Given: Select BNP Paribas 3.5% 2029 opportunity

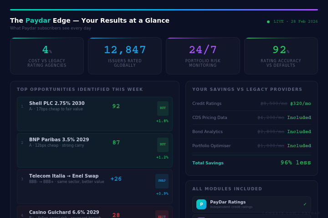Looking at the screenshot, I should coord(95,150).
